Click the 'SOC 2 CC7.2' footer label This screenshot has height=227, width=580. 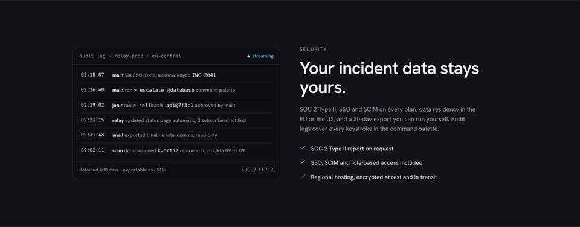[257, 170]
